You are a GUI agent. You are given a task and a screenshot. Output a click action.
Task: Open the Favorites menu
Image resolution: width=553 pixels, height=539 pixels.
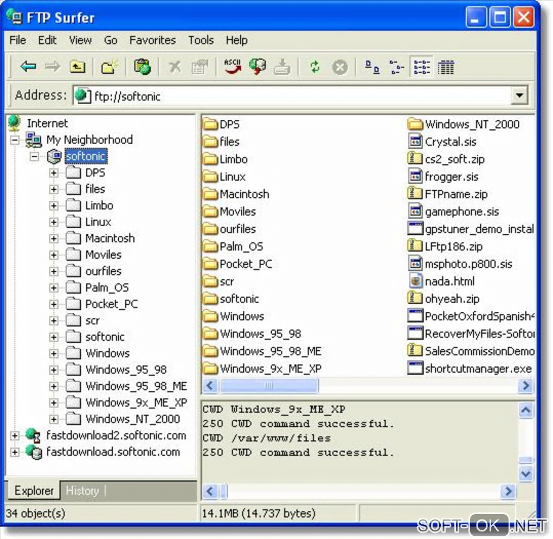point(152,40)
